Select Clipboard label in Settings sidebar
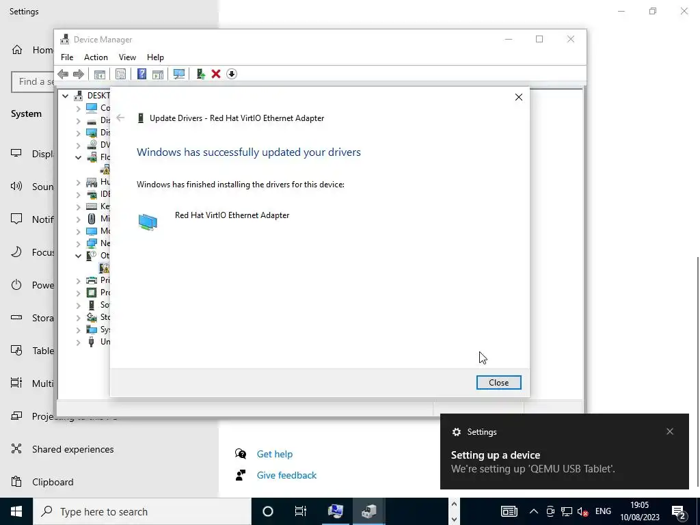This screenshot has width=700, height=525. pos(53,482)
